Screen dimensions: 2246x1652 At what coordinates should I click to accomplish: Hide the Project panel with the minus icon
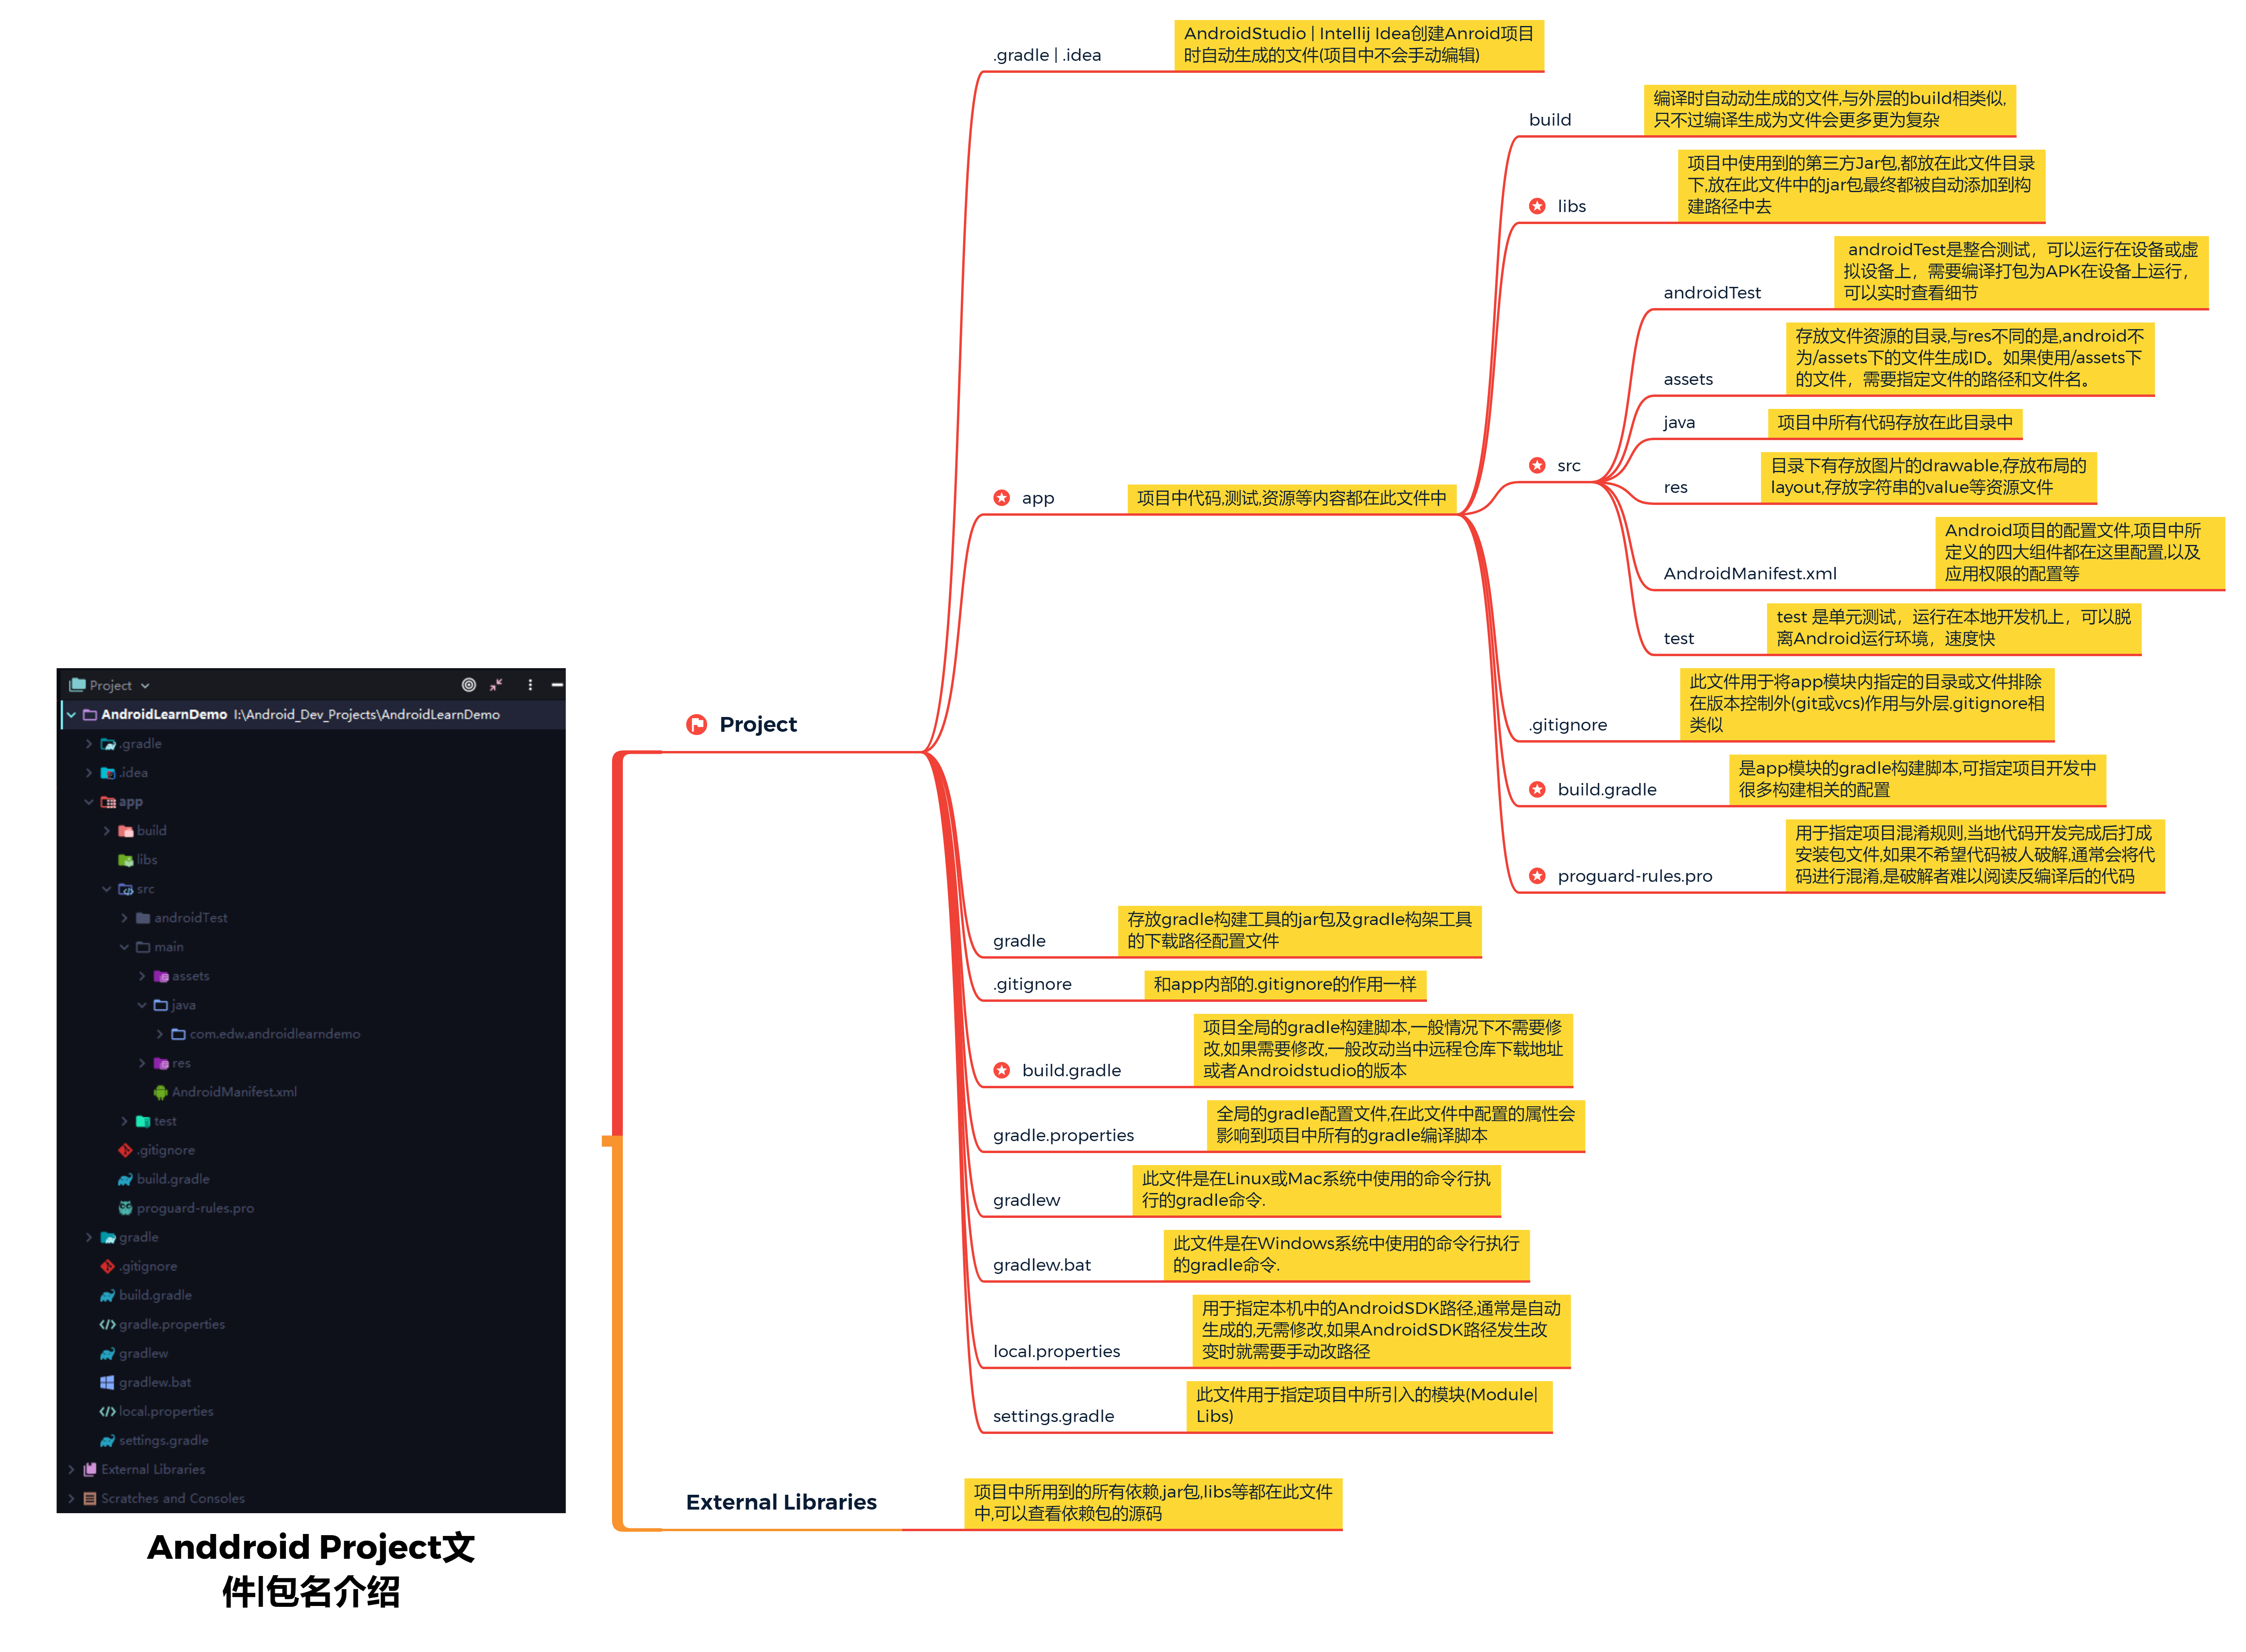click(x=557, y=685)
